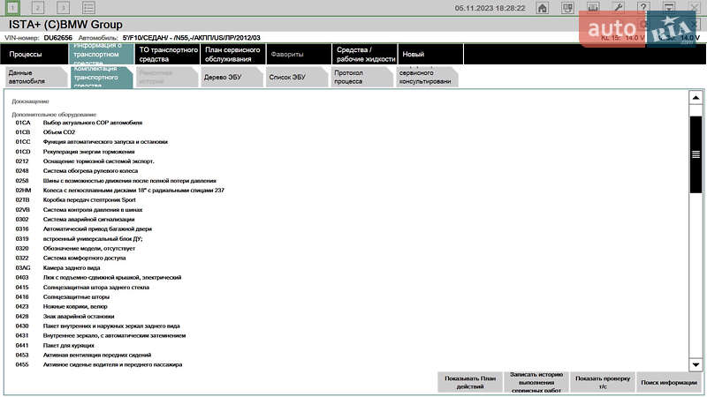Viewport: 707px width, 397px height.
Task: Click scrollbar up arrow in equipment list
Action: pyautogui.click(x=696, y=98)
